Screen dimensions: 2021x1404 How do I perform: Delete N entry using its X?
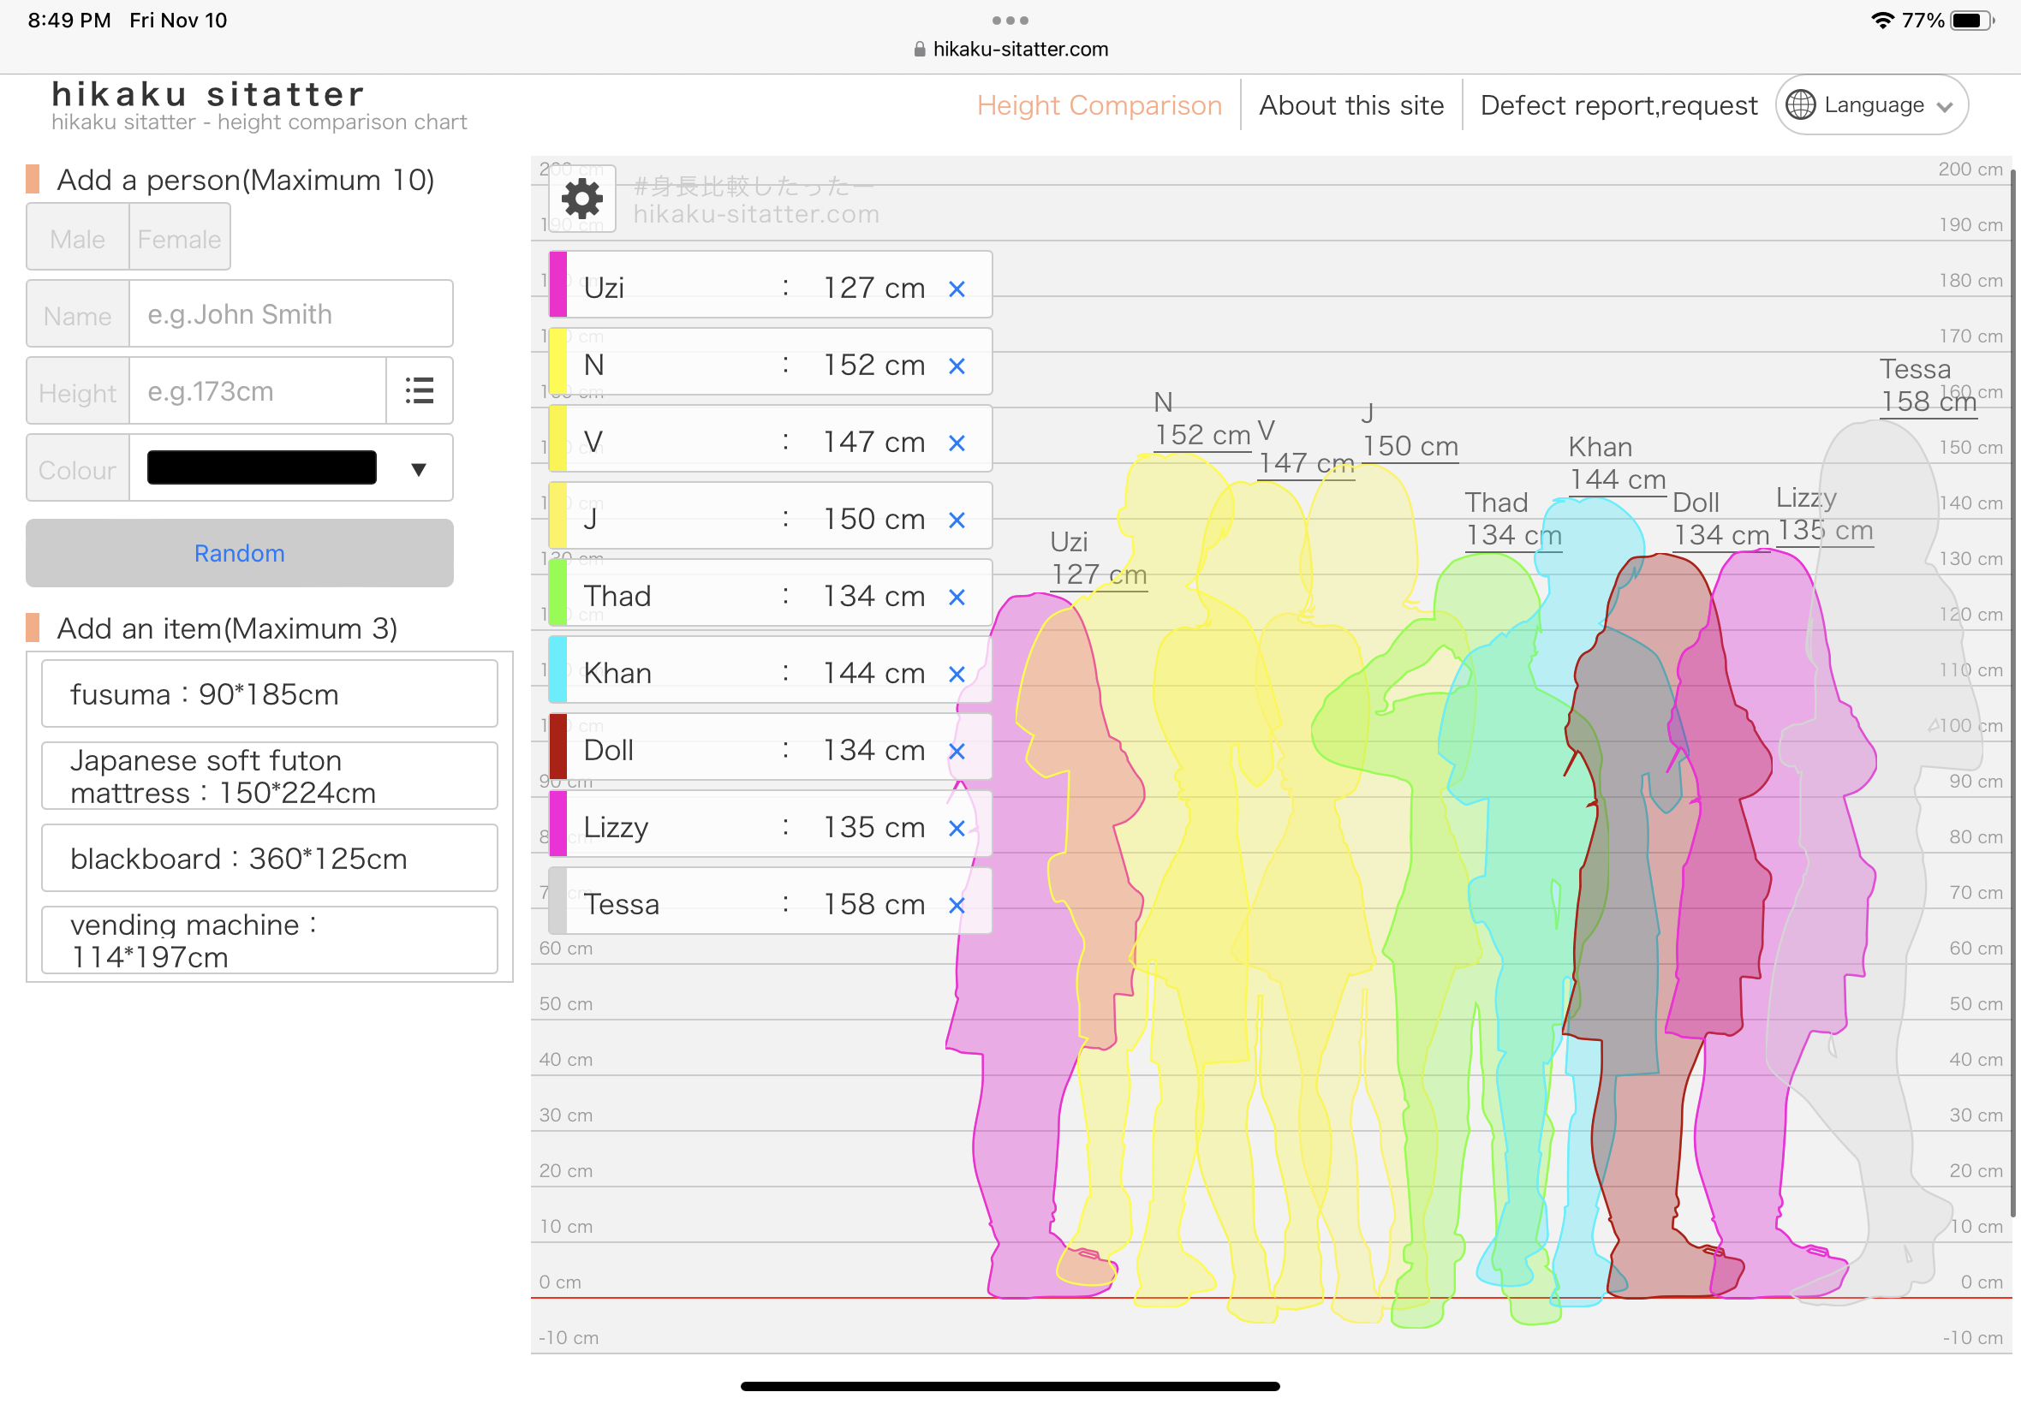pyautogui.click(x=957, y=366)
